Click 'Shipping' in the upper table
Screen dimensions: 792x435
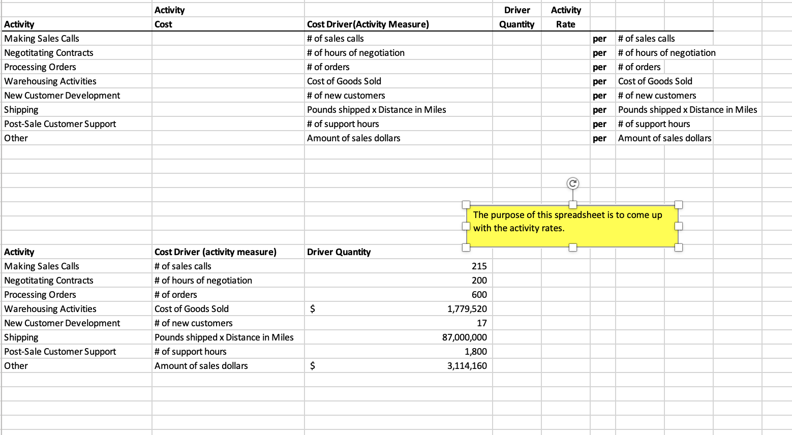21,109
